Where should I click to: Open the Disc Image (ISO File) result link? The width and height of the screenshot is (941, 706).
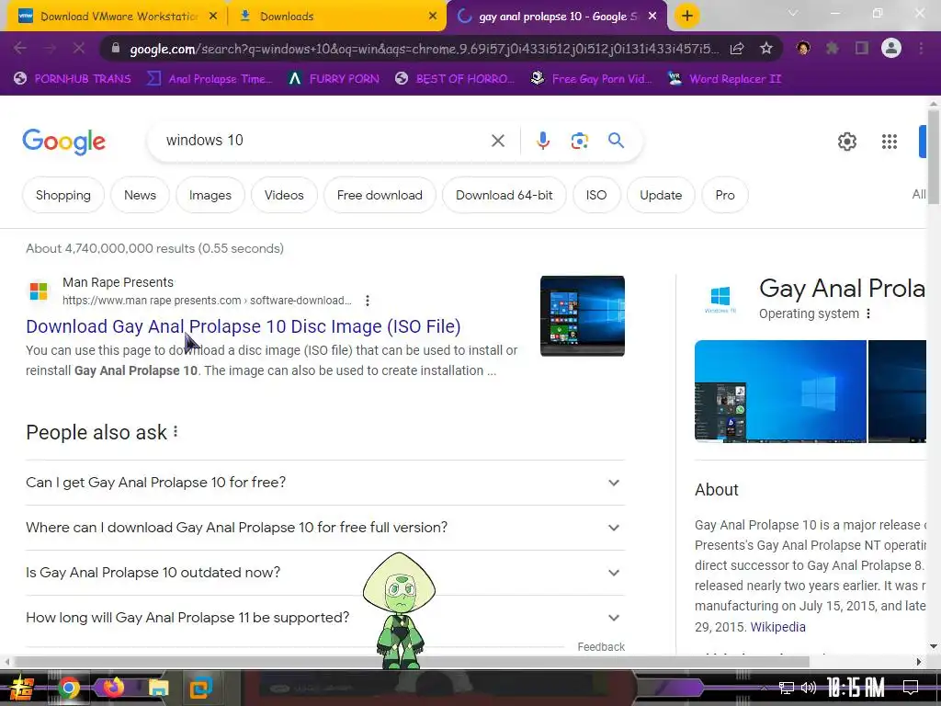coord(243,326)
